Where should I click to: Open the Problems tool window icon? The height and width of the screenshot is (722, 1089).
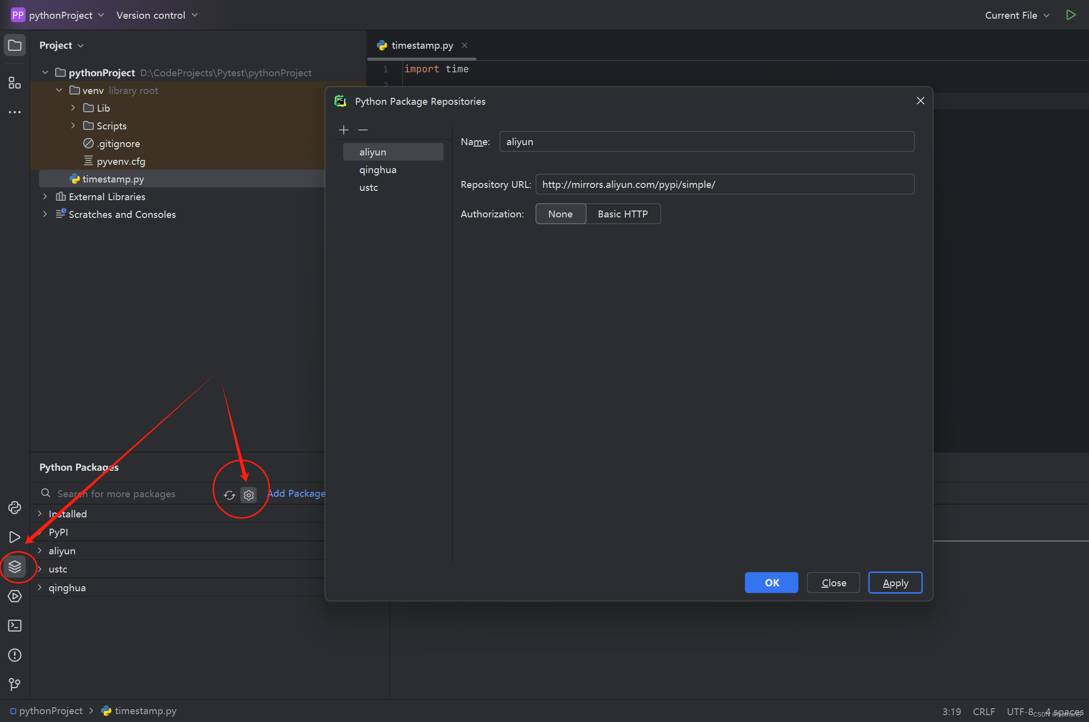[x=15, y=655]
